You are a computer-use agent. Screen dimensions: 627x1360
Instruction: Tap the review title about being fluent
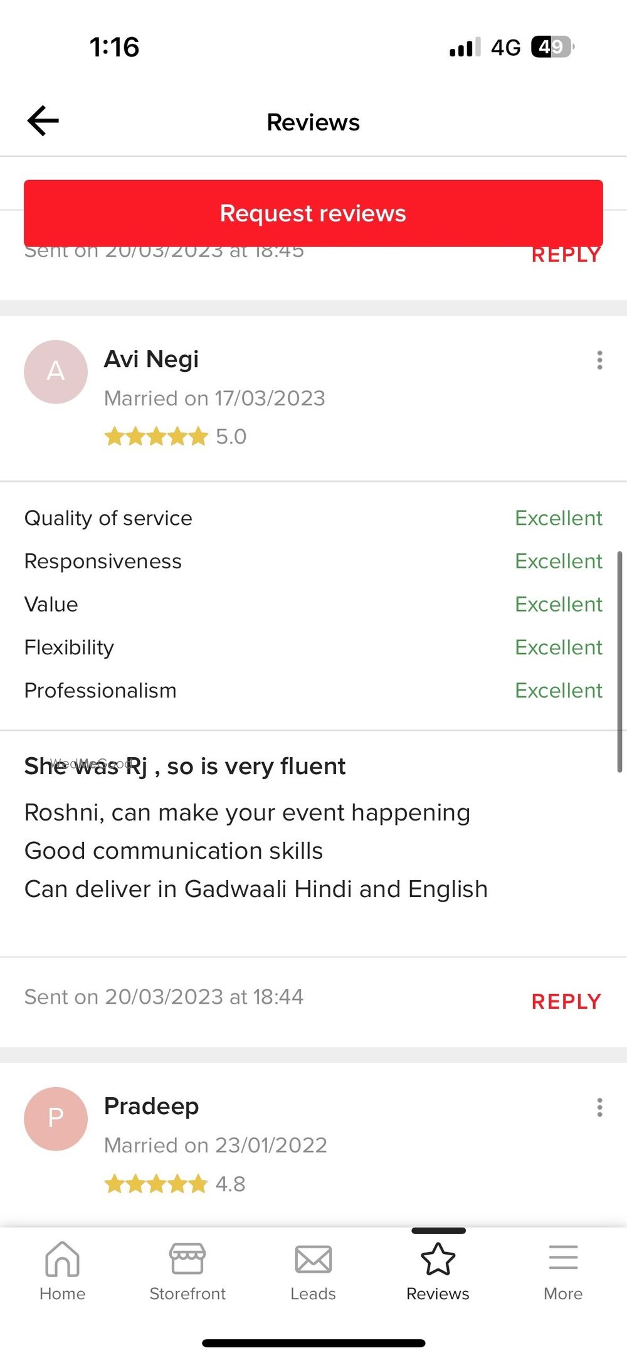[185, 767]
